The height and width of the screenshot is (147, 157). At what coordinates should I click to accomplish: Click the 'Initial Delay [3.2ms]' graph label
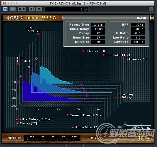[36, 119]
